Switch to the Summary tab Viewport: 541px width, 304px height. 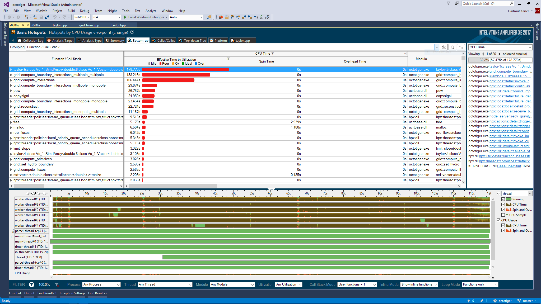point(115,41)
